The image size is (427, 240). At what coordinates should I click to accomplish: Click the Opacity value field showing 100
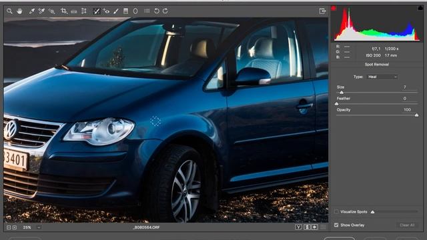tap(407, 109)
